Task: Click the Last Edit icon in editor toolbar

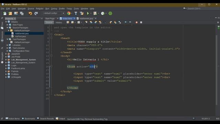Action: coord(68,22)
